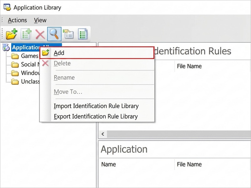Click the Unclass folder icon in tree
The image size is (251, 188).
tap(15, 82)
